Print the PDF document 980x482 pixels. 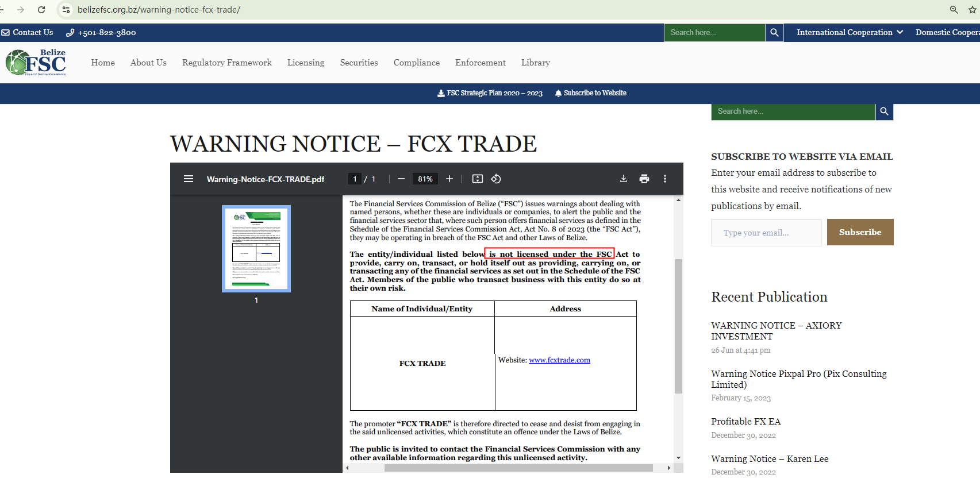pyautogui.click(x=644, y=179)
